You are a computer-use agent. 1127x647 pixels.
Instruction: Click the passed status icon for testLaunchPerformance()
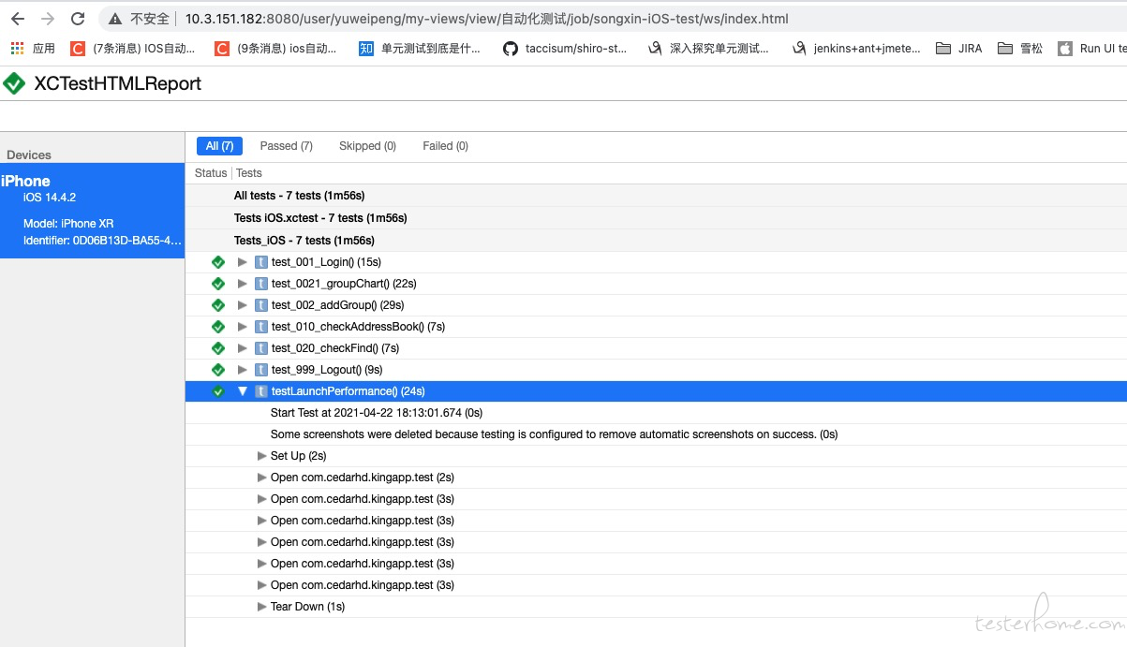click(218, 391)
